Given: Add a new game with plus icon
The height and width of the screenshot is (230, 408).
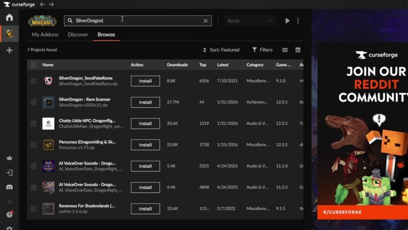Looking at the screenshot, I should pyautogui.click(x=10, y=50).
